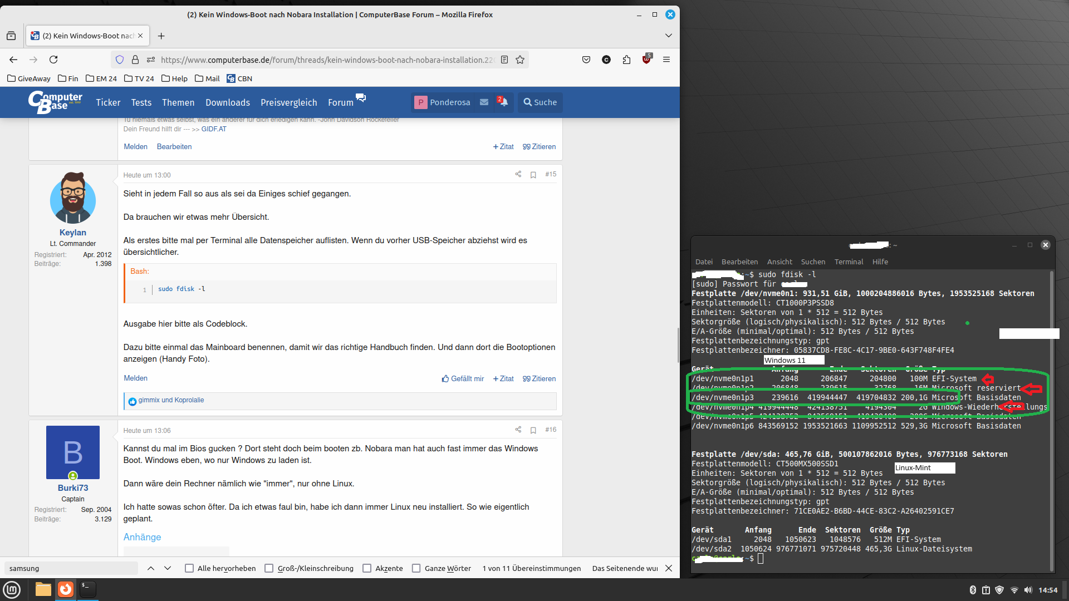This screenshot has width=1069, height=601.
Task: Open Keylan's user profile link
Action: [72, 233]
